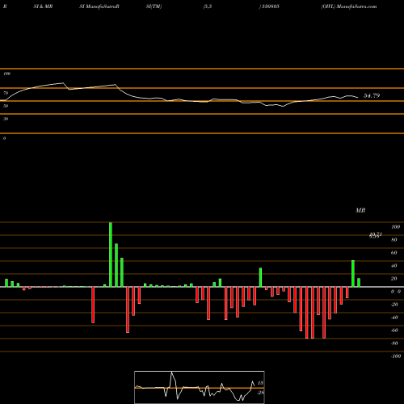
Task: Click the 70 level label on RSI axis
Action: click(6, 93)
